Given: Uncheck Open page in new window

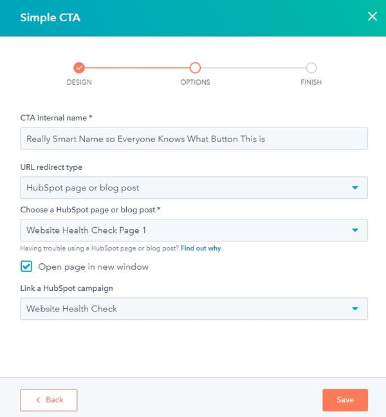Looking at the screenshot, I should [26, 266].
